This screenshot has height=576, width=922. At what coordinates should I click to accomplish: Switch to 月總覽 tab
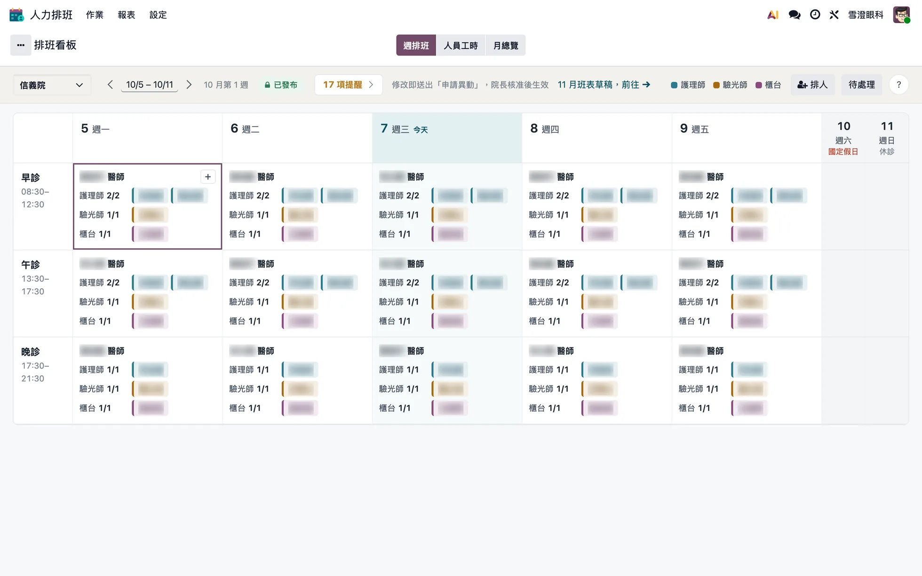(x=505, y=45)
